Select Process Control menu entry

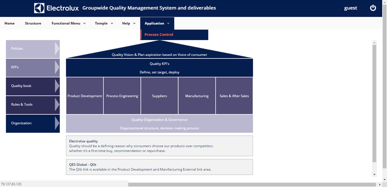[x=159, y=35]
